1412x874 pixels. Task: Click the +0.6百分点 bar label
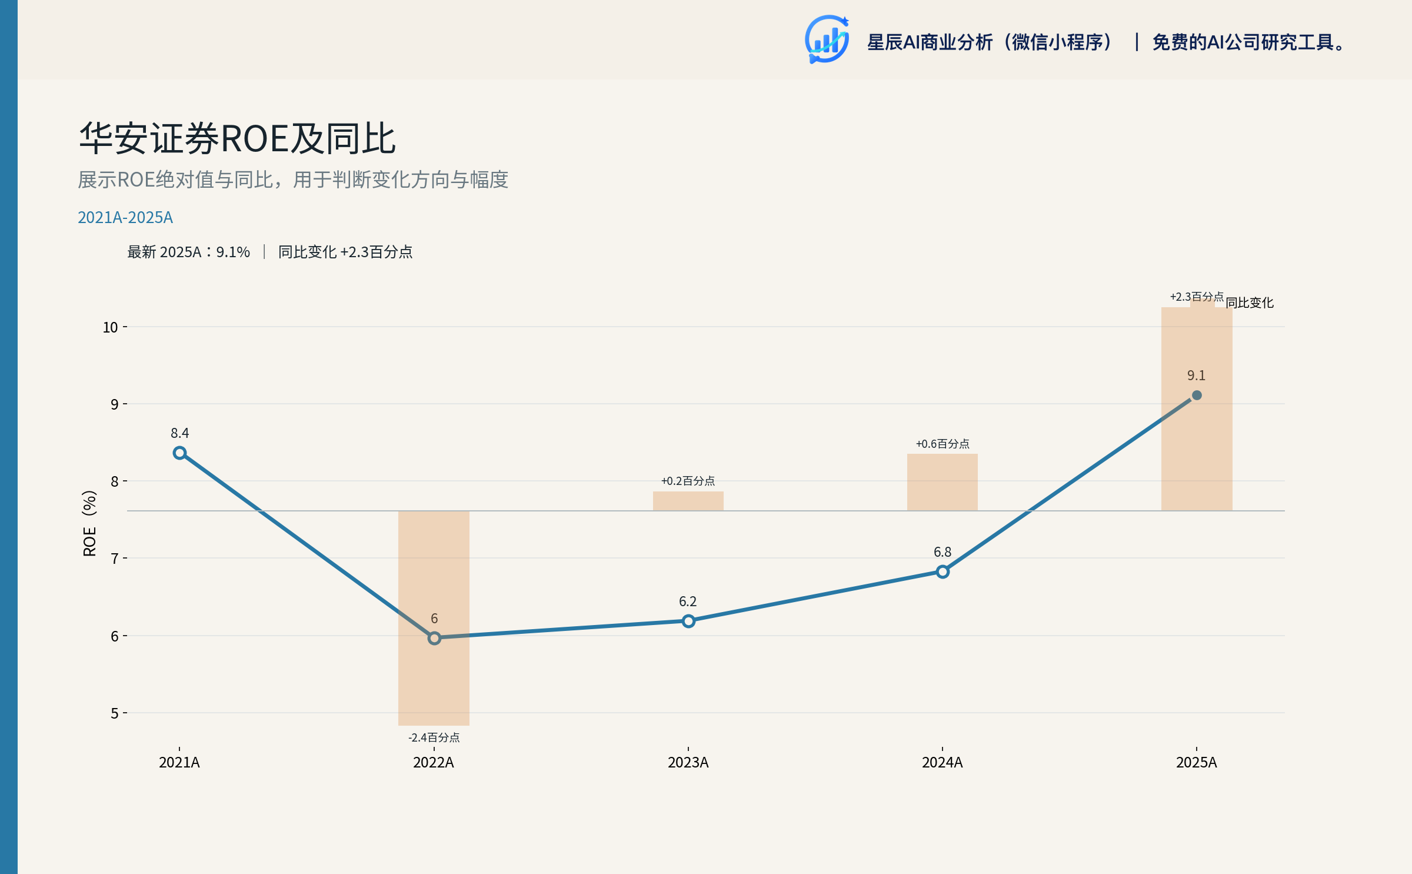943,444
